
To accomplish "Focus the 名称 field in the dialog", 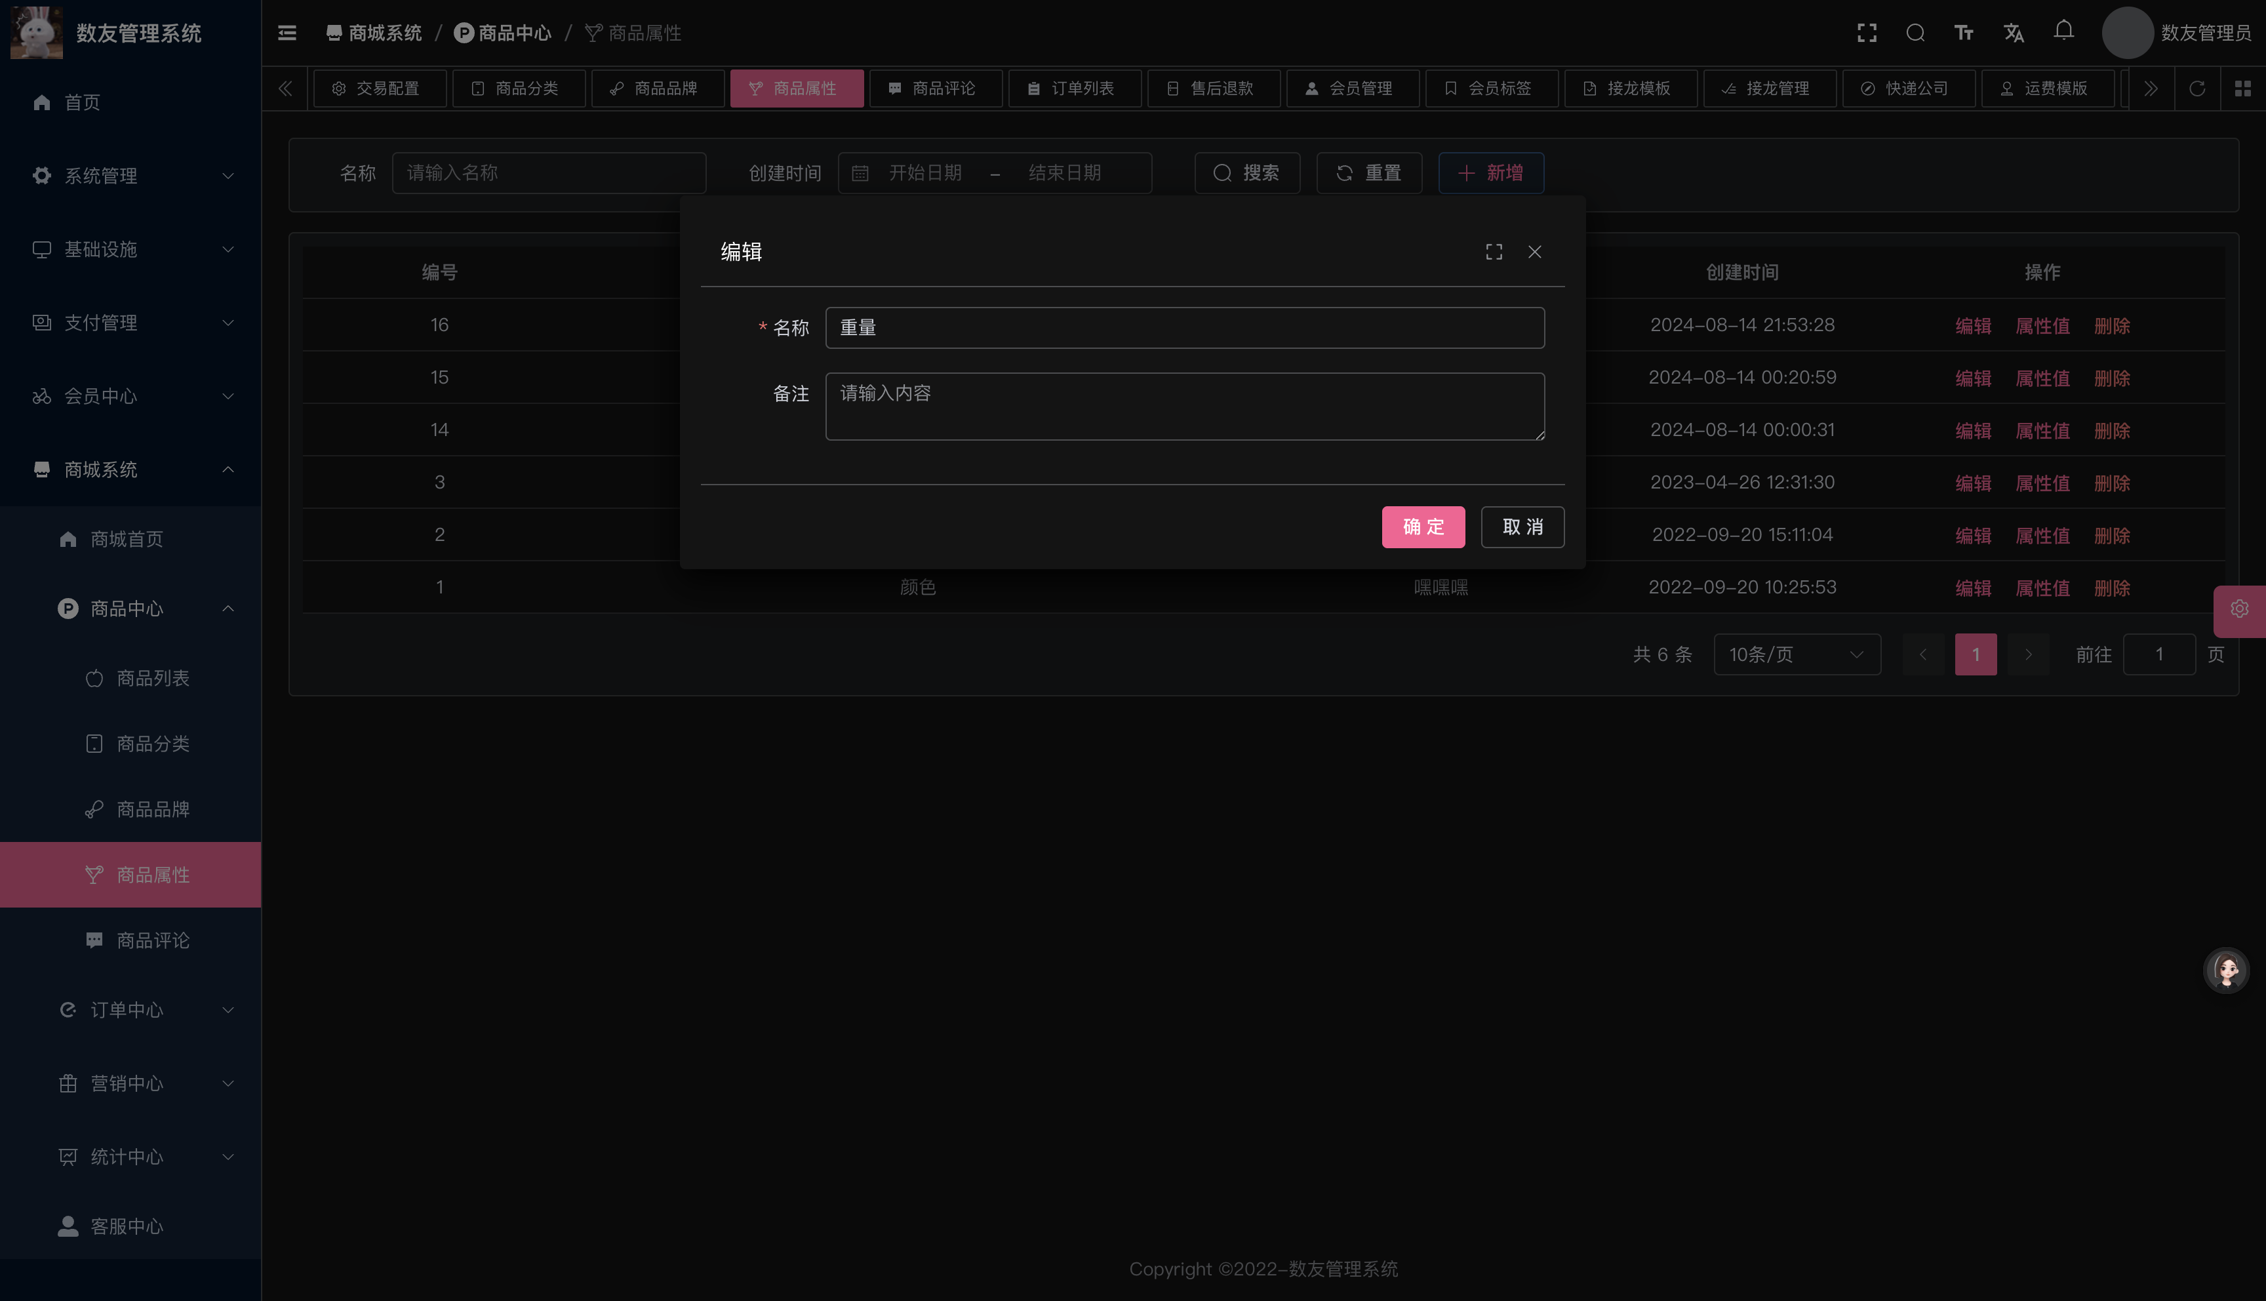I will point(1184,328).
